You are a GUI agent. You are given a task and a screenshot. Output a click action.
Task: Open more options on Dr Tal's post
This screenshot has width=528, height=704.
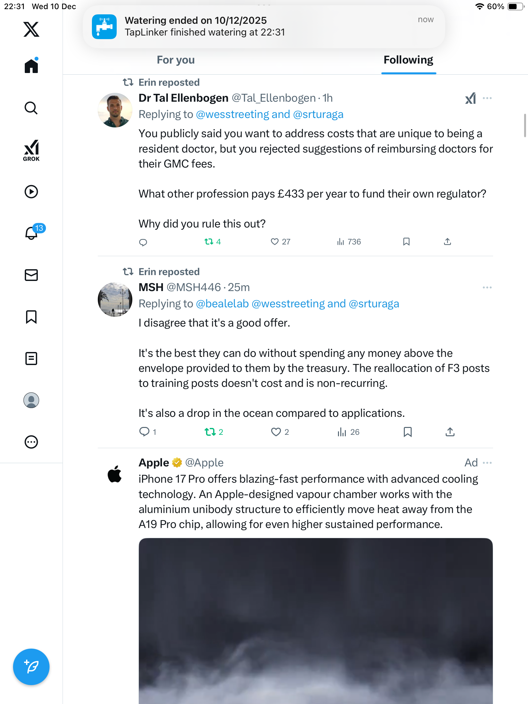(487, 98)
